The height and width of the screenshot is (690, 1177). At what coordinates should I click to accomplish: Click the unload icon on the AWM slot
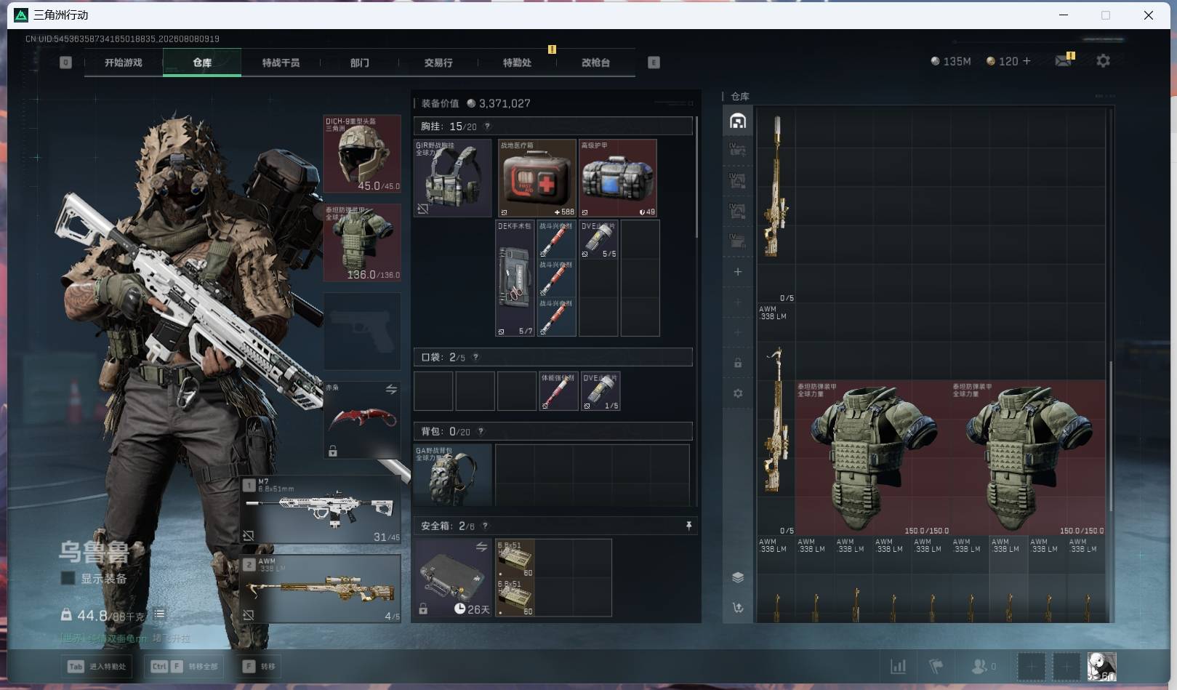(x=249, y=614)
